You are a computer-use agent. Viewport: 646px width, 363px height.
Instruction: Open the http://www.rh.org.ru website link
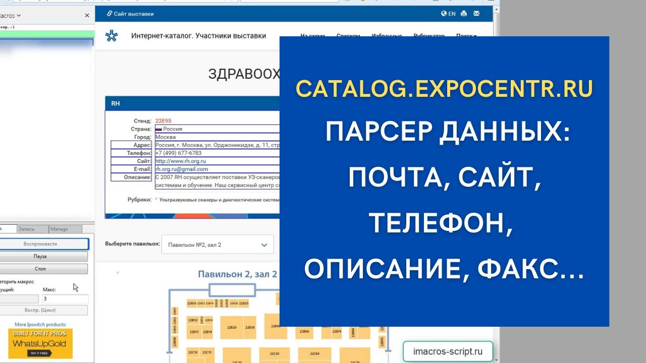click(x=181, y=161)
